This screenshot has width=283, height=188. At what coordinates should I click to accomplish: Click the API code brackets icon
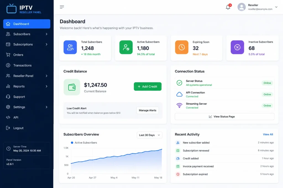click(x=8, y=117)
